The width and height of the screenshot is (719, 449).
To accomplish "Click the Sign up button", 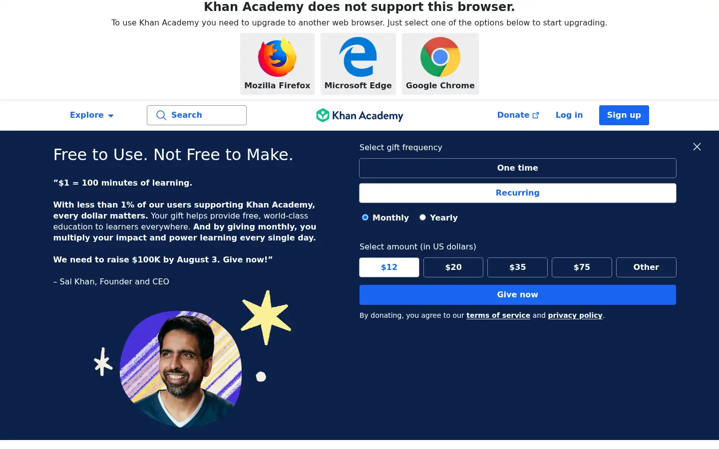I will tap(624, 115).
